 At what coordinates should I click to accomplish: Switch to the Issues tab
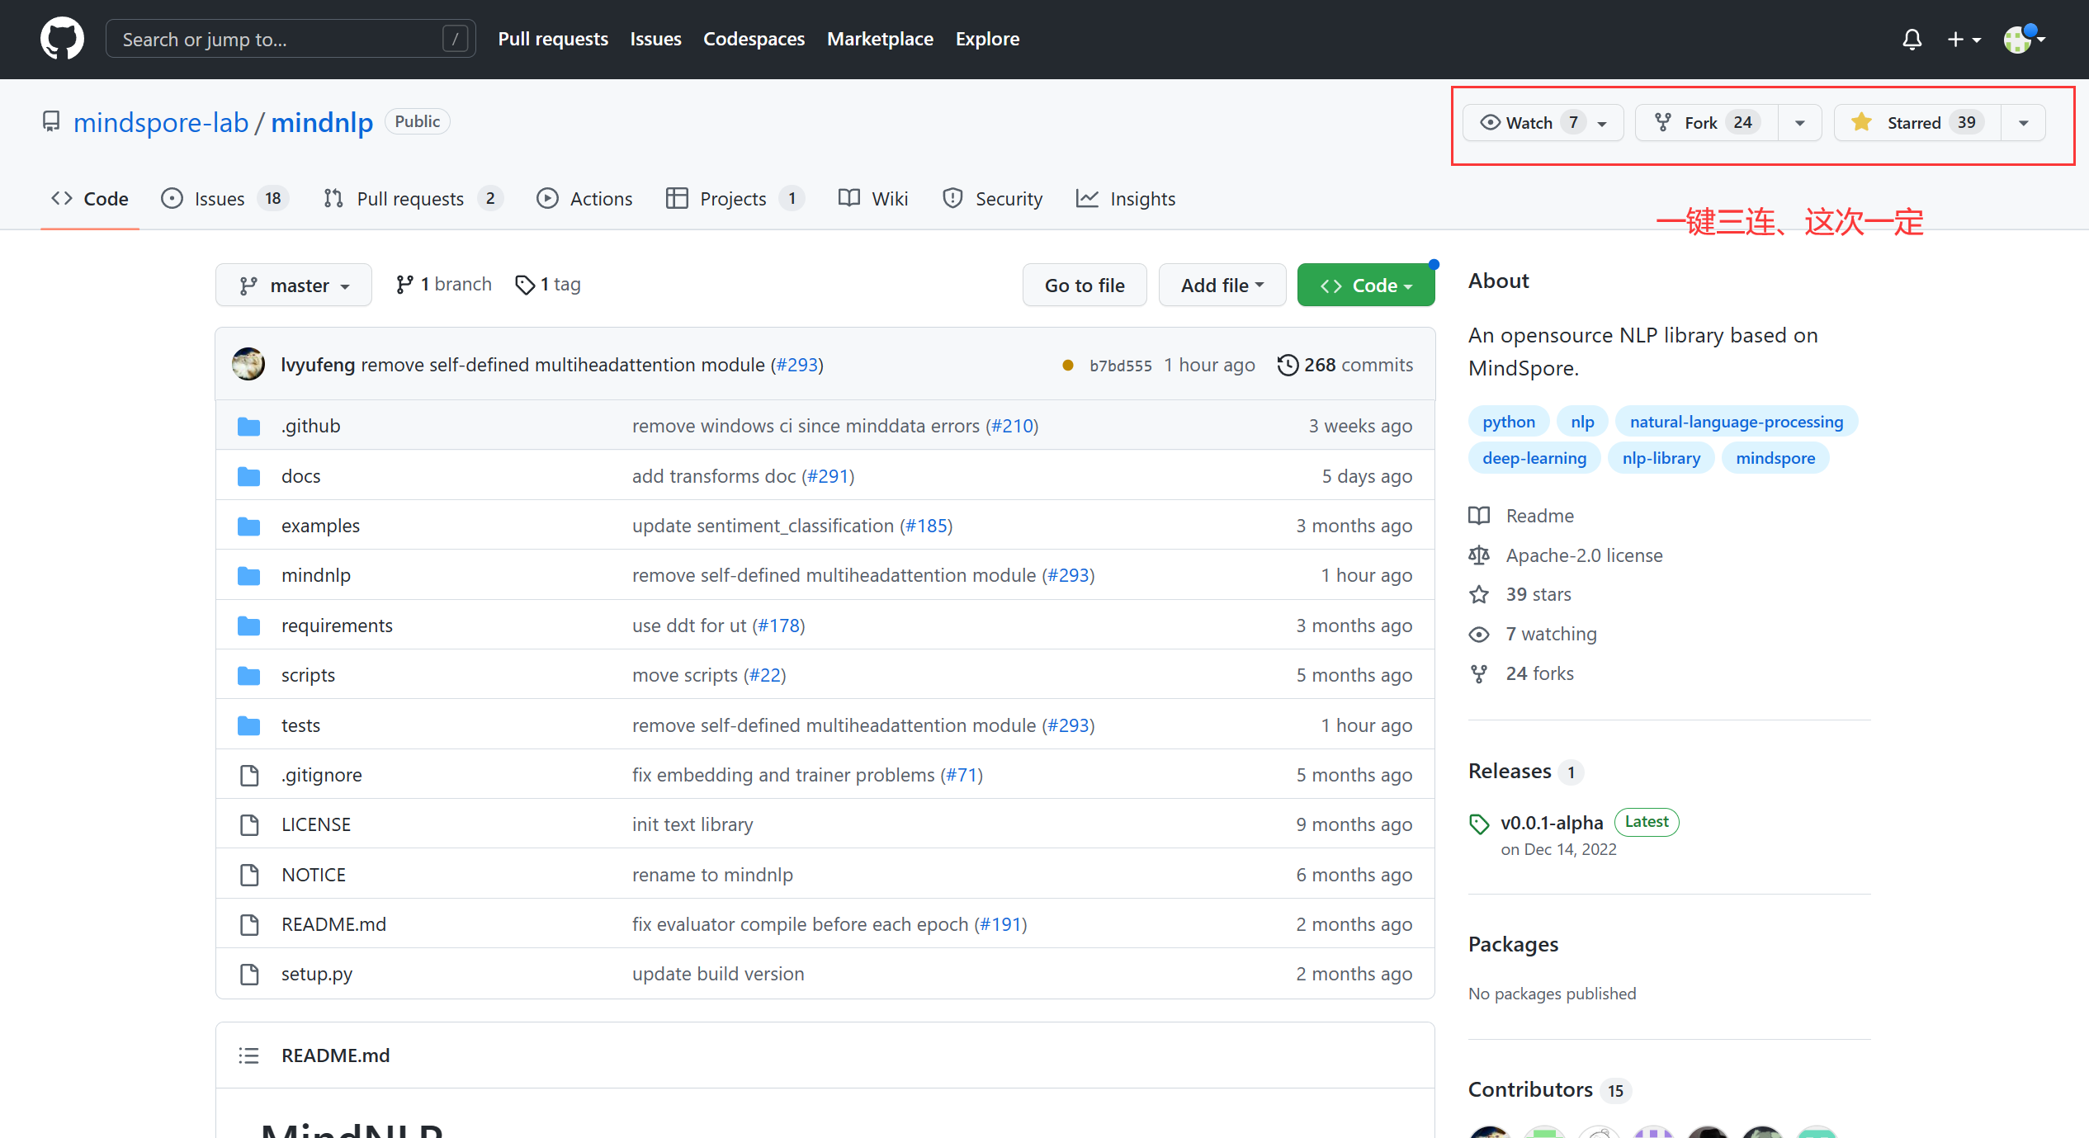tap(220, 199)
